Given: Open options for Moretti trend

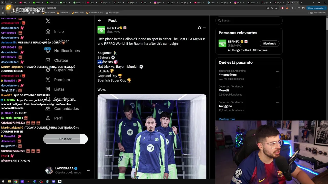Looking at the screenshot, I should (x=278, y=87).
